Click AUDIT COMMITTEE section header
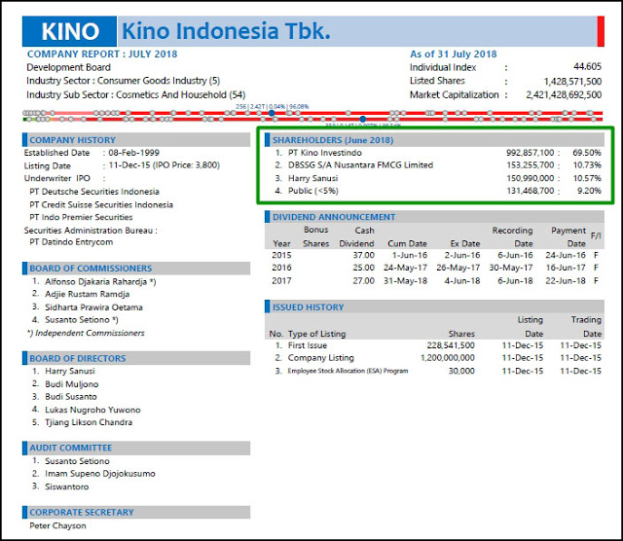This screenshot has height=541, width=623. [136, 448]
